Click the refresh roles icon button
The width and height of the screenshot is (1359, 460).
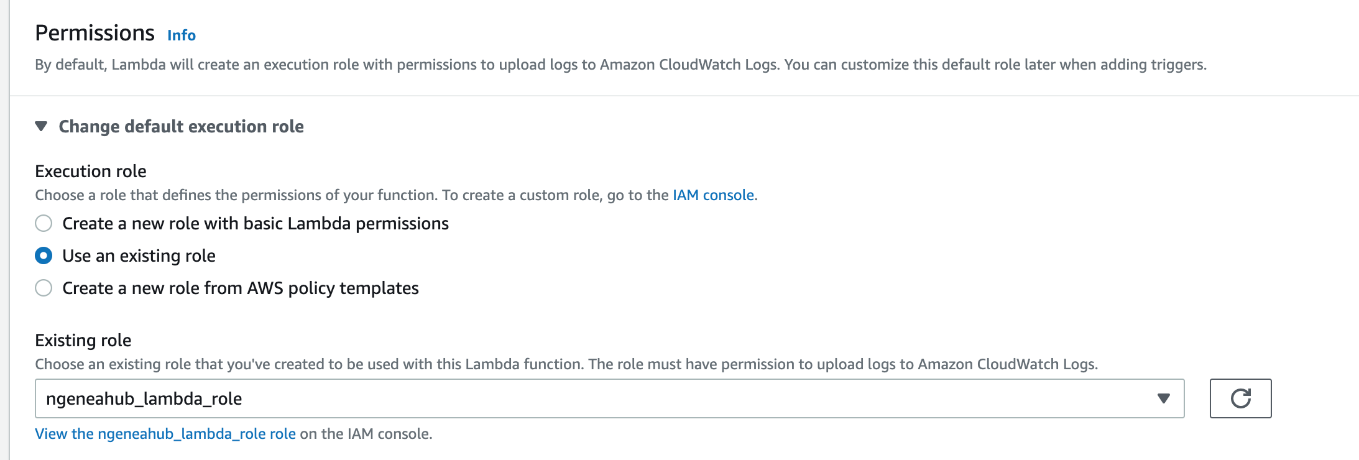tap(1240, 398)
